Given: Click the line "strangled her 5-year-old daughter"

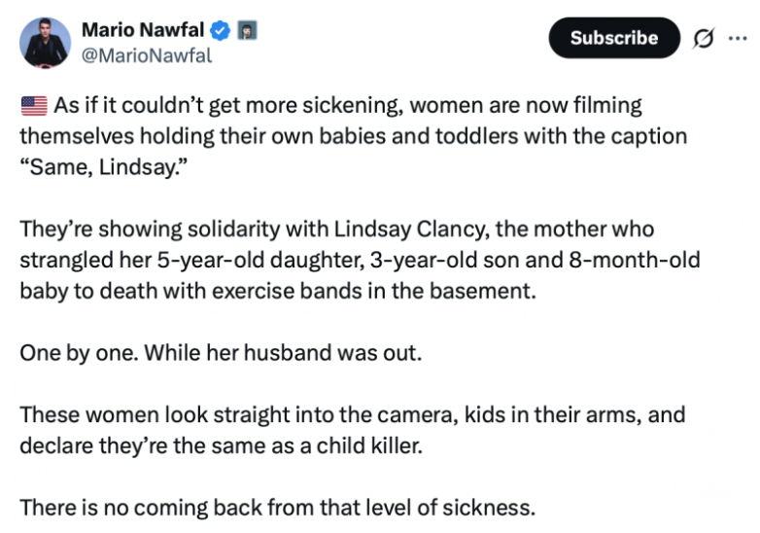Looking at the screenshot, I should point(361,260).
